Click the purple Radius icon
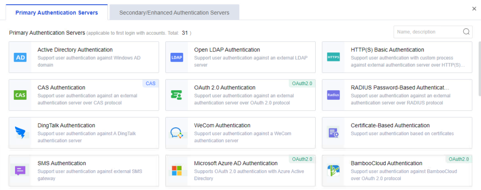The width and height of the screenshot is (481, 190). coord(334,95)
